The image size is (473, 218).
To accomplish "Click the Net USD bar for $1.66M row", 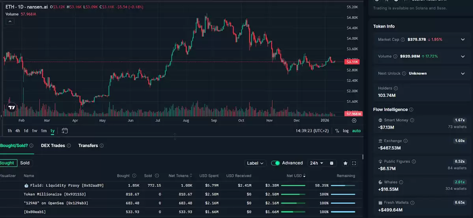I will coord(293,212).
